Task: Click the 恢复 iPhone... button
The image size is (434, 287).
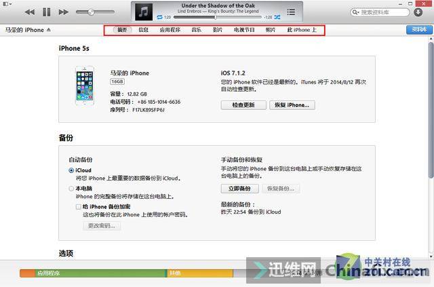Action: point(292,105)
